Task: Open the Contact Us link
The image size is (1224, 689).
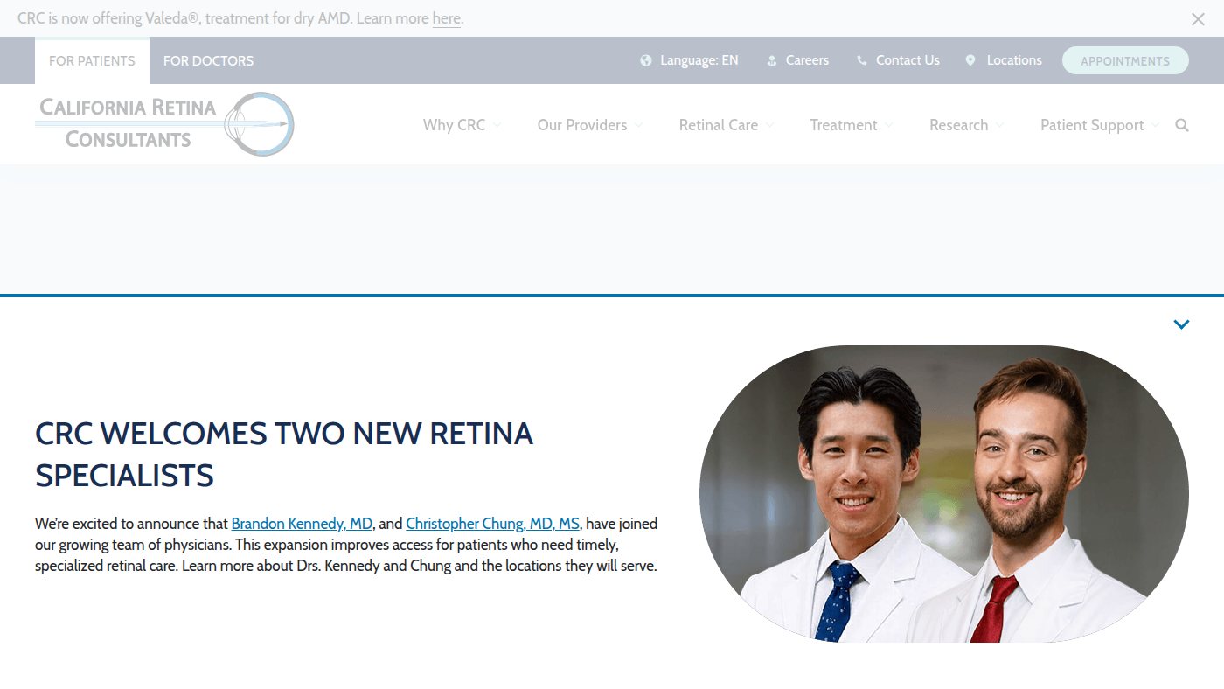Action: click(x=908, y=60)
